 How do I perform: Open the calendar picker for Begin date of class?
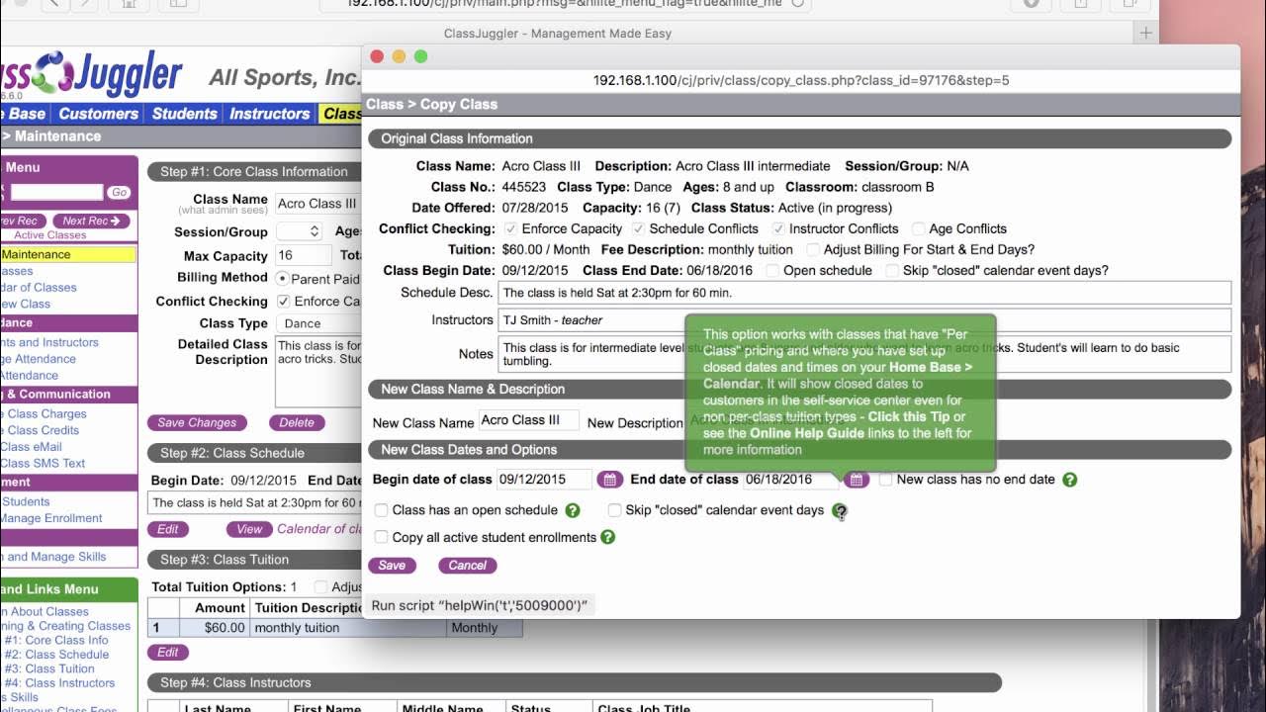610,479
